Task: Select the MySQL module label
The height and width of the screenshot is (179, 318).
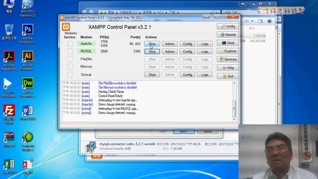Action: (86, 51)
